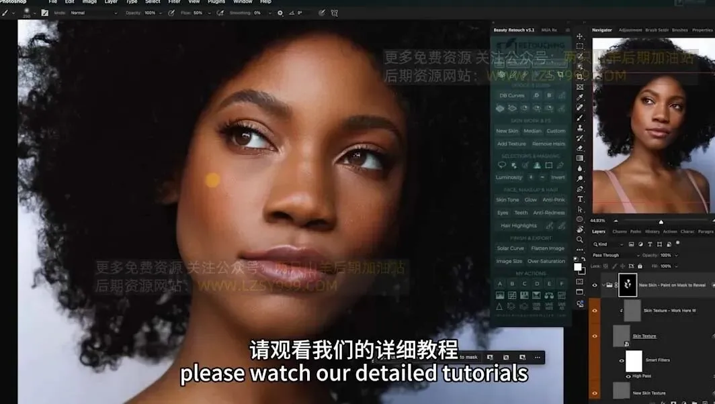The width and height of the screenshot is (715, 404).
Task: Open the Flow 50% slider dropdown
Action: [x=209, y=13]
